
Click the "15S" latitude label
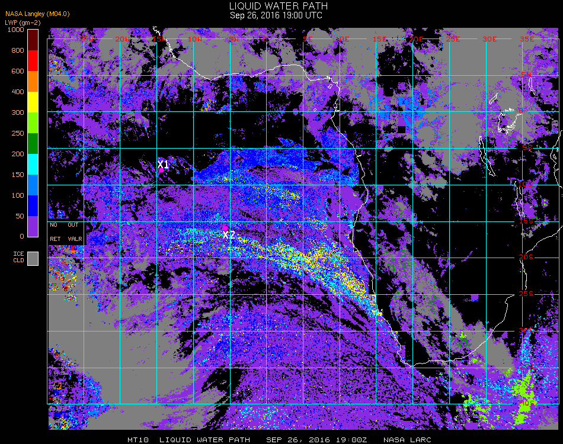[526, 221]
